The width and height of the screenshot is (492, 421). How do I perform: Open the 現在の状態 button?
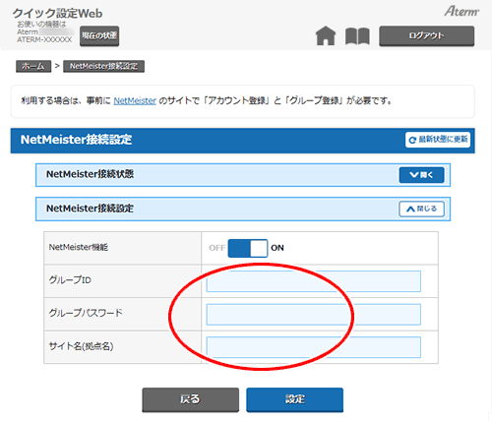[99, 35]
